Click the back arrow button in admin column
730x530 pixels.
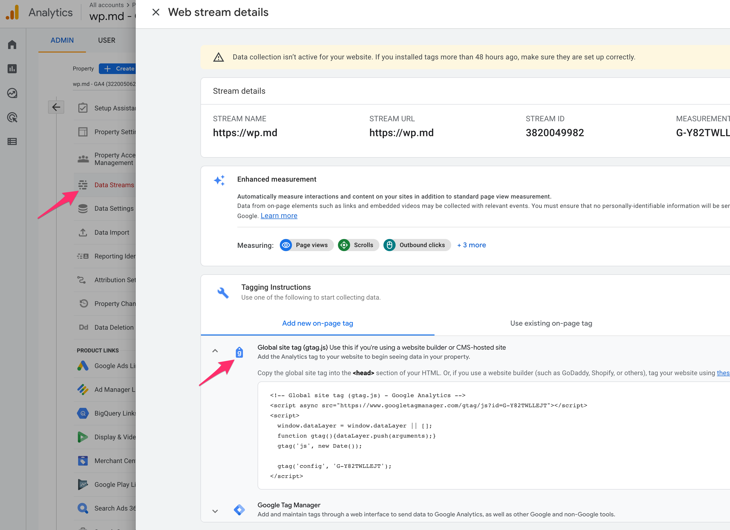(56, 107)
